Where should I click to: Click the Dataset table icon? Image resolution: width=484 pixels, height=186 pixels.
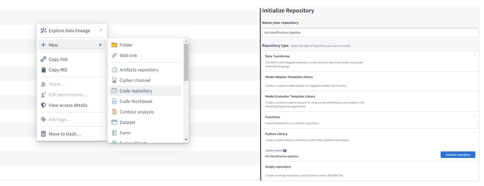[114, 122]
